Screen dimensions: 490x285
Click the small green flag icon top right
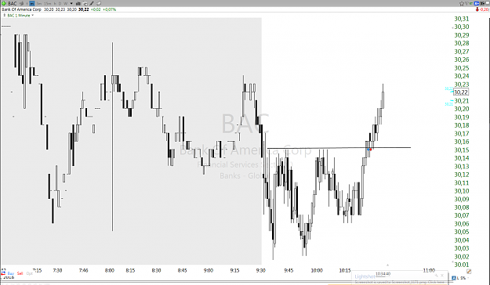471,3
